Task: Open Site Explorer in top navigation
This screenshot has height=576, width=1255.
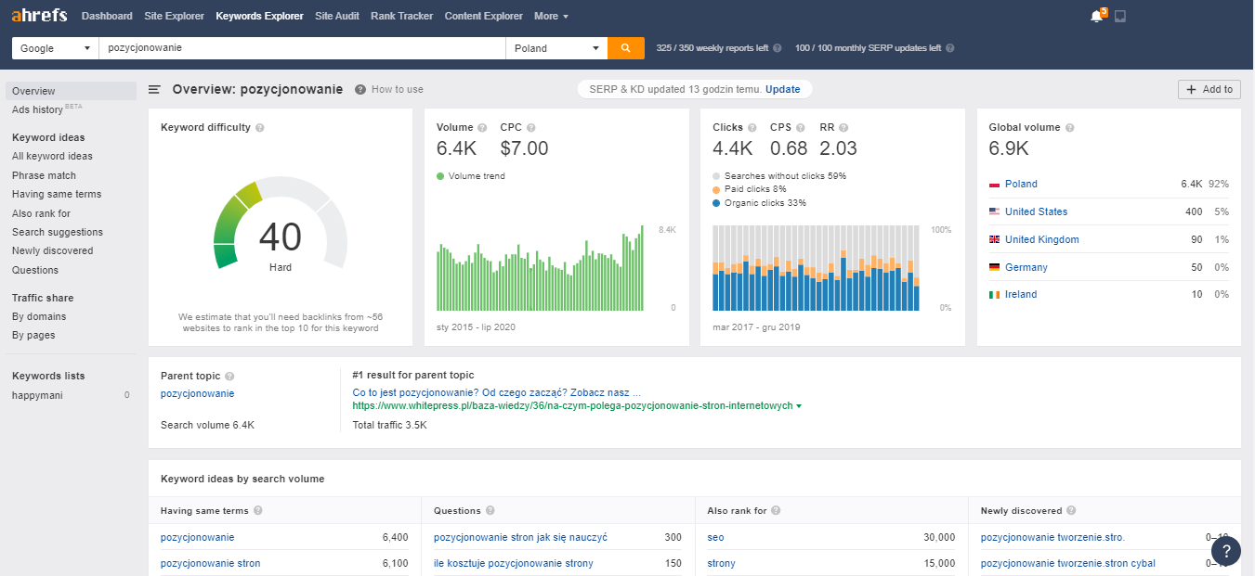Action: click(x=174, y=16)
